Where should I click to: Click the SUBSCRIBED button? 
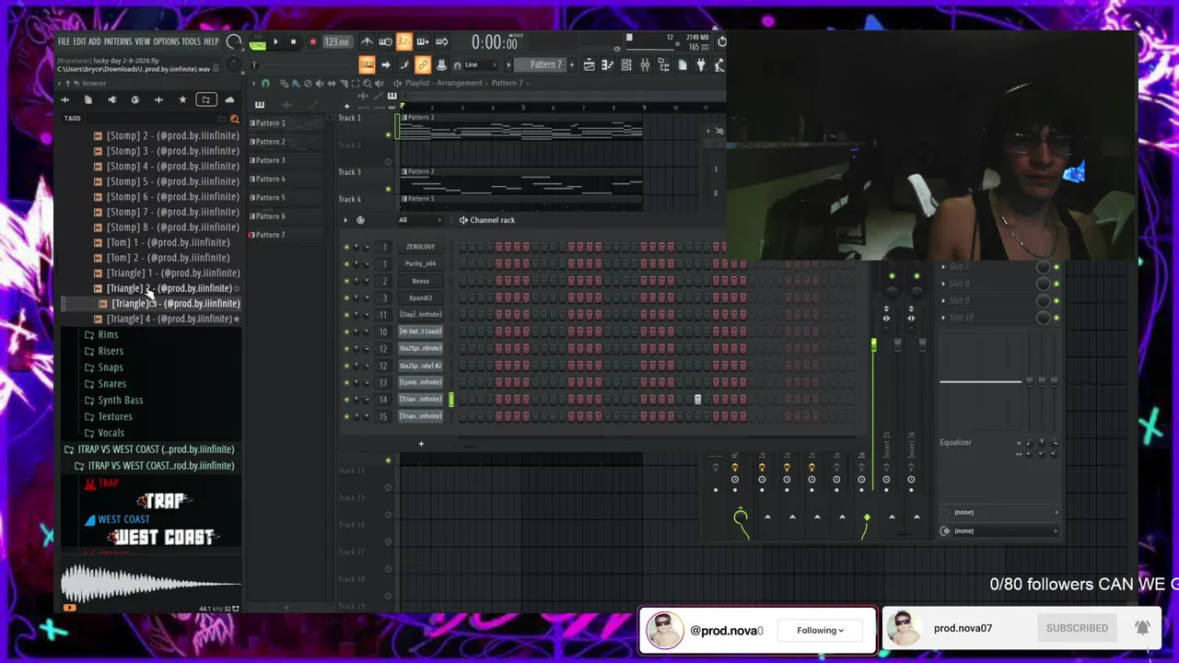click(x=1077, y=628)
